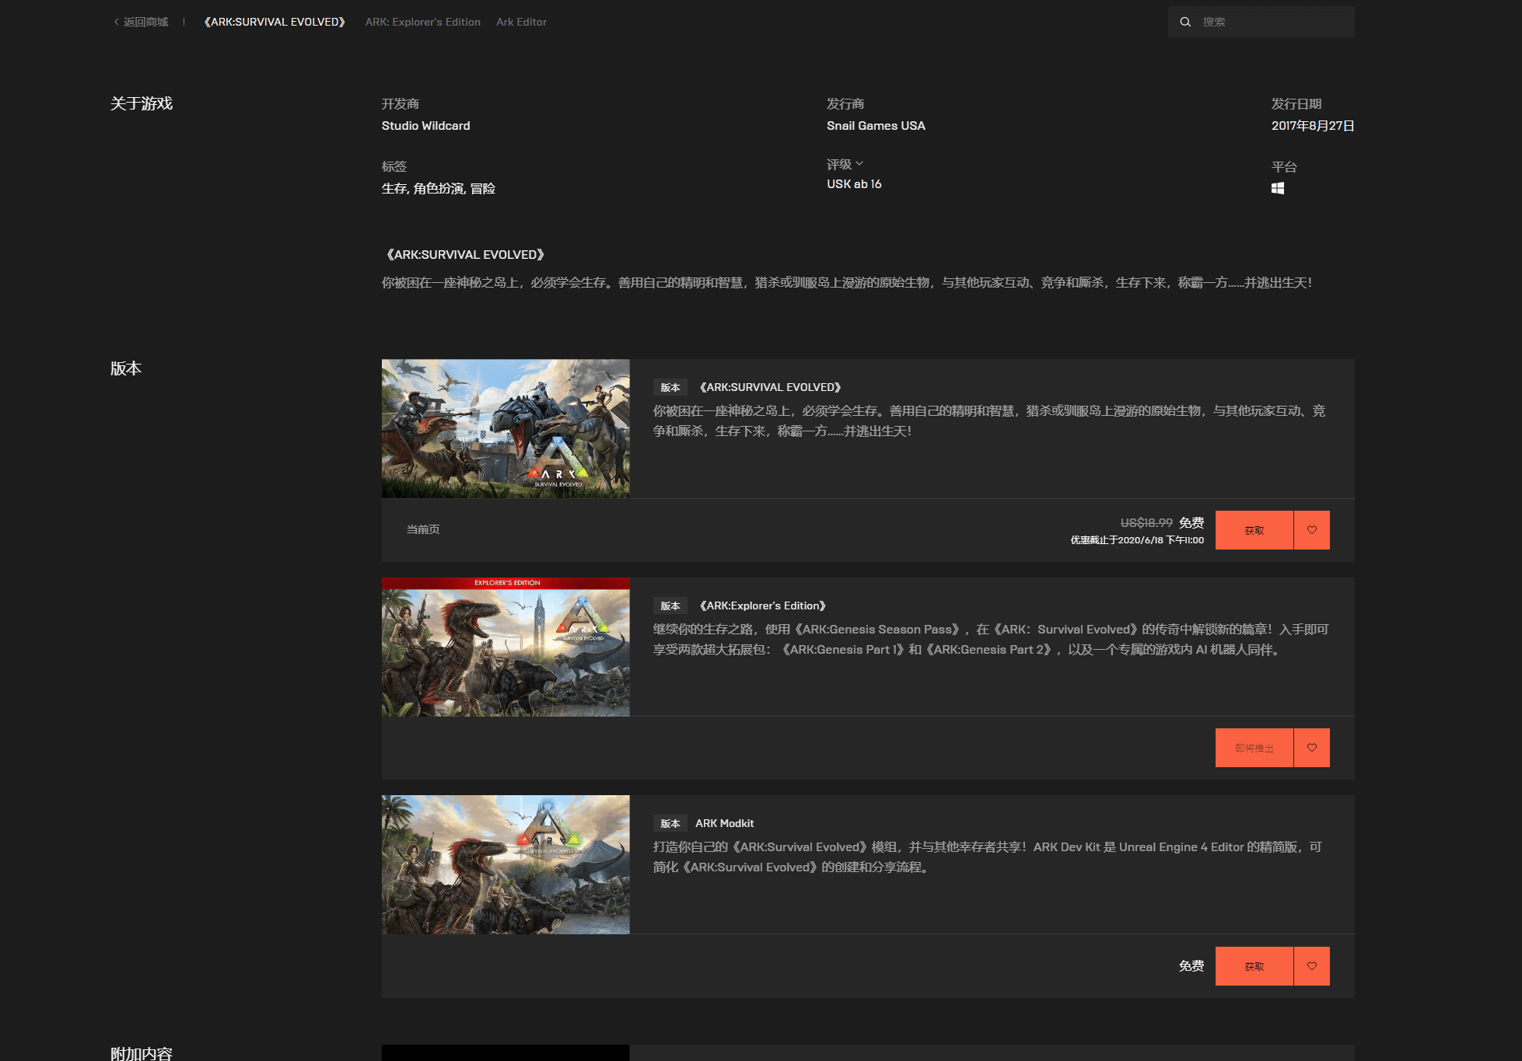Open Explorer's Edition cover thumbnail
This screenshot has width=1522, height=1061.
coord(506,647)
